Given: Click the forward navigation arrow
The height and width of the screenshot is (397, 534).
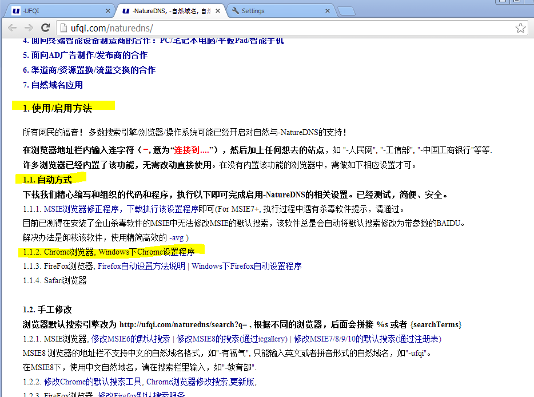Looking at the screenshot, I should point(27,27).
